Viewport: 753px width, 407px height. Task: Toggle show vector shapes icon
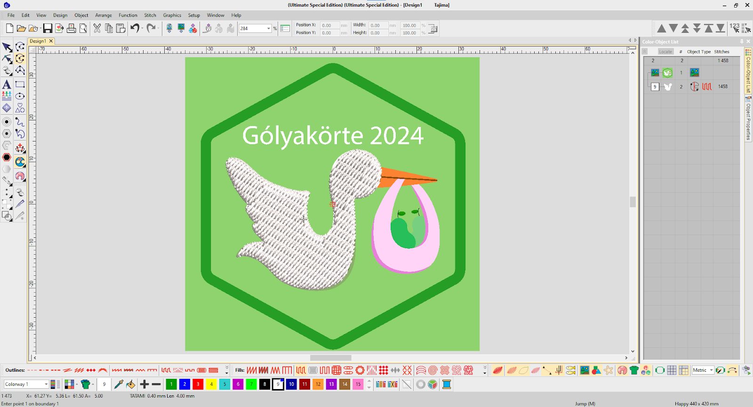pos(596,370)
